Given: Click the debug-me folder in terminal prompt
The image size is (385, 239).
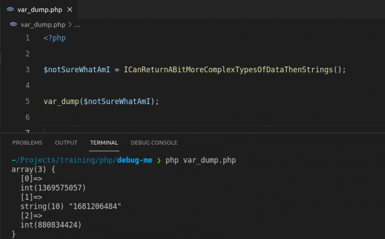Looking at the screenshot, I should pyautogui.click(x=135, y=161).
